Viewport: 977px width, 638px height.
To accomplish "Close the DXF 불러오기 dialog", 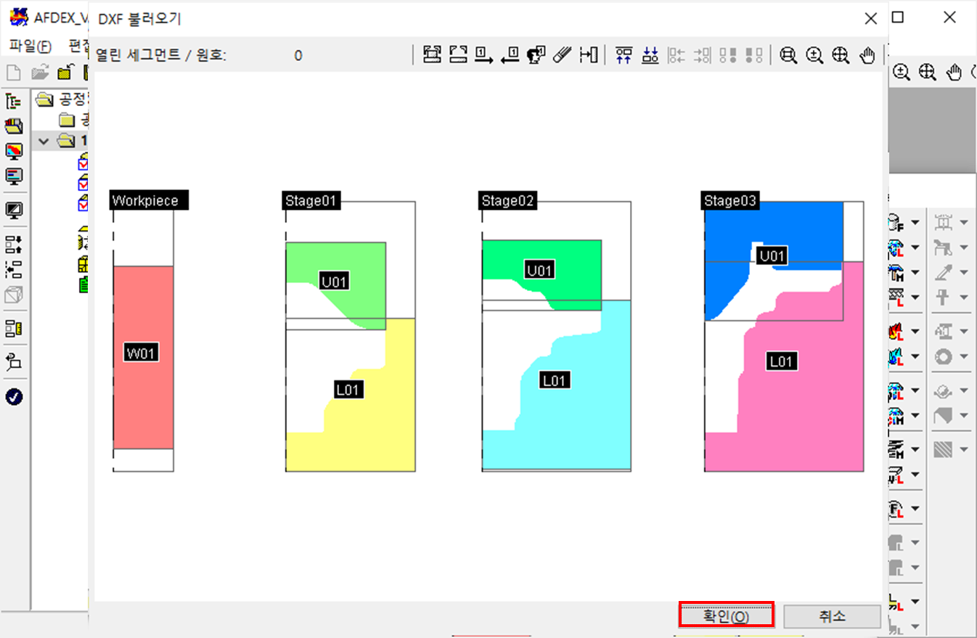I will (870, 19).
